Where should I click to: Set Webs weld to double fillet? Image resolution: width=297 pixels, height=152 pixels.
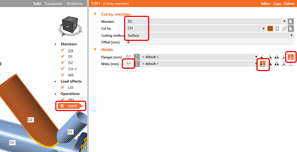coord(277,64)
